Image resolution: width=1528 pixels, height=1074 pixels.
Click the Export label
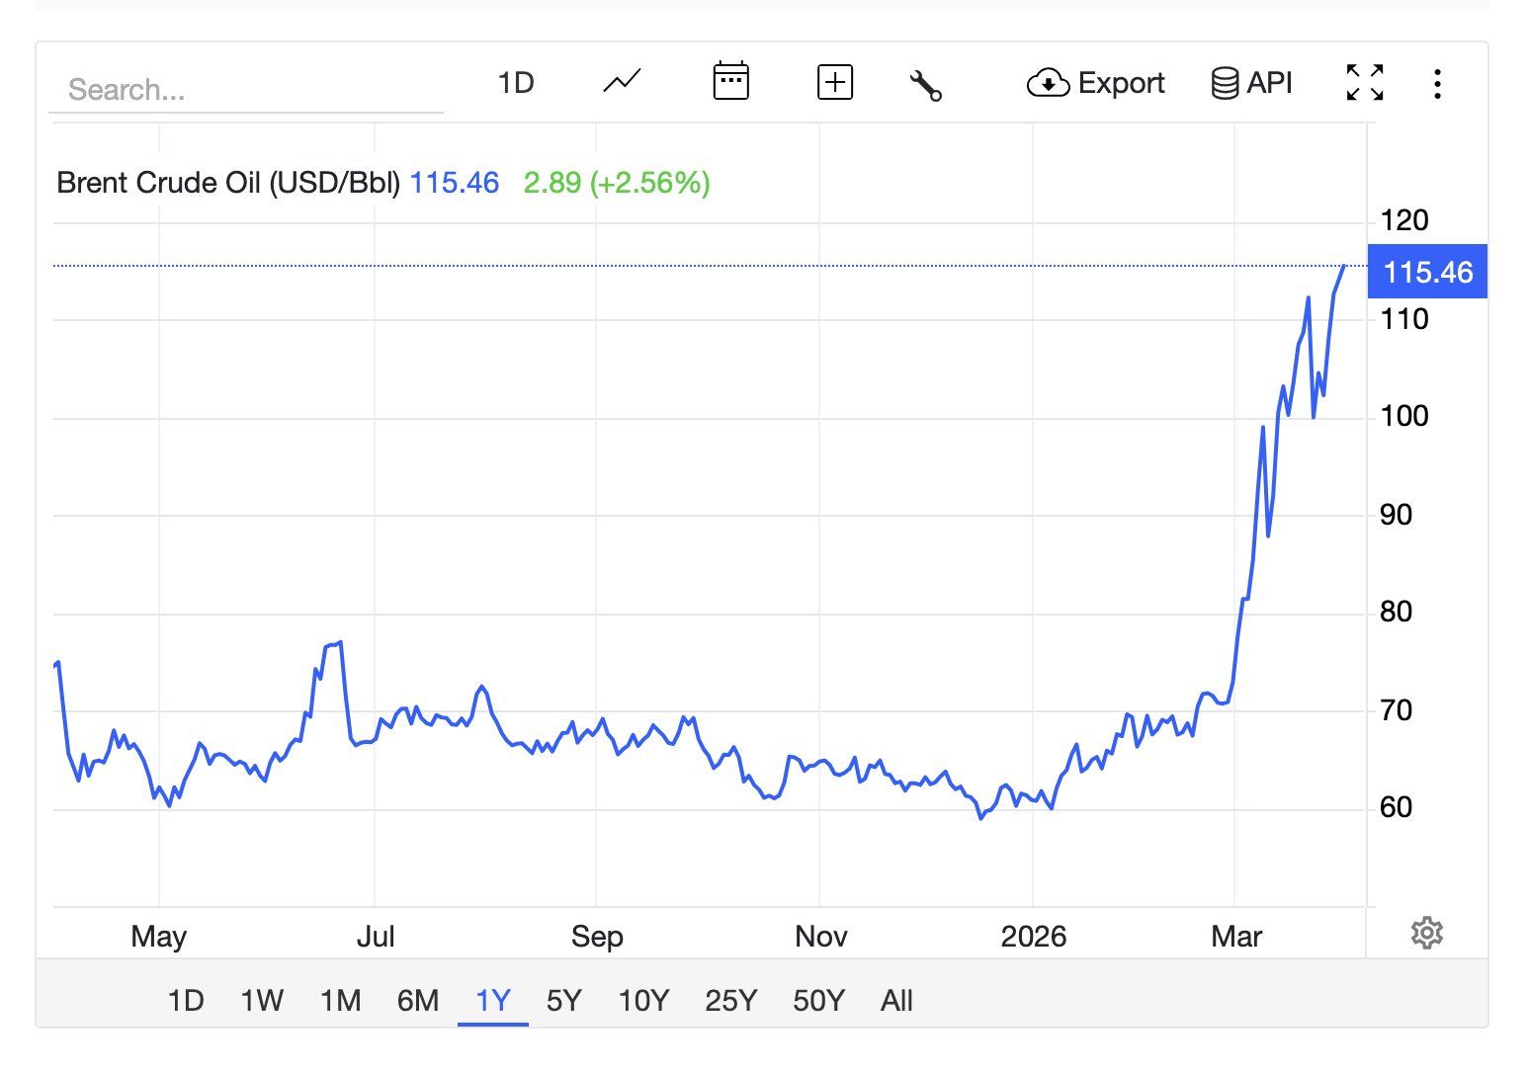pos(1122,83)
